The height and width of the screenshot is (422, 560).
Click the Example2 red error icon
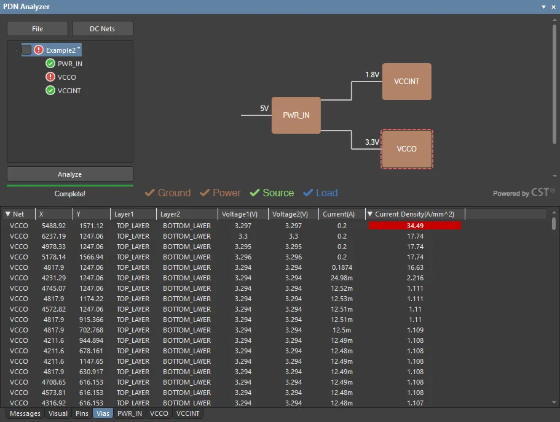tap(39, 50)
